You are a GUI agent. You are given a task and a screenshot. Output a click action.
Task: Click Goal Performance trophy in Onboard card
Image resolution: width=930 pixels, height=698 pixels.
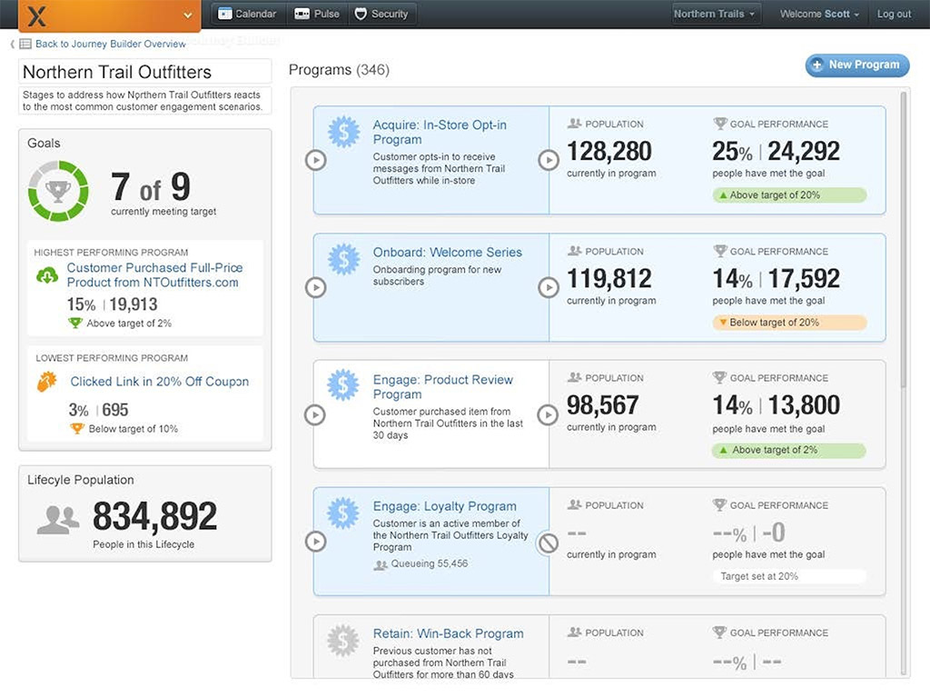[719, 251]
